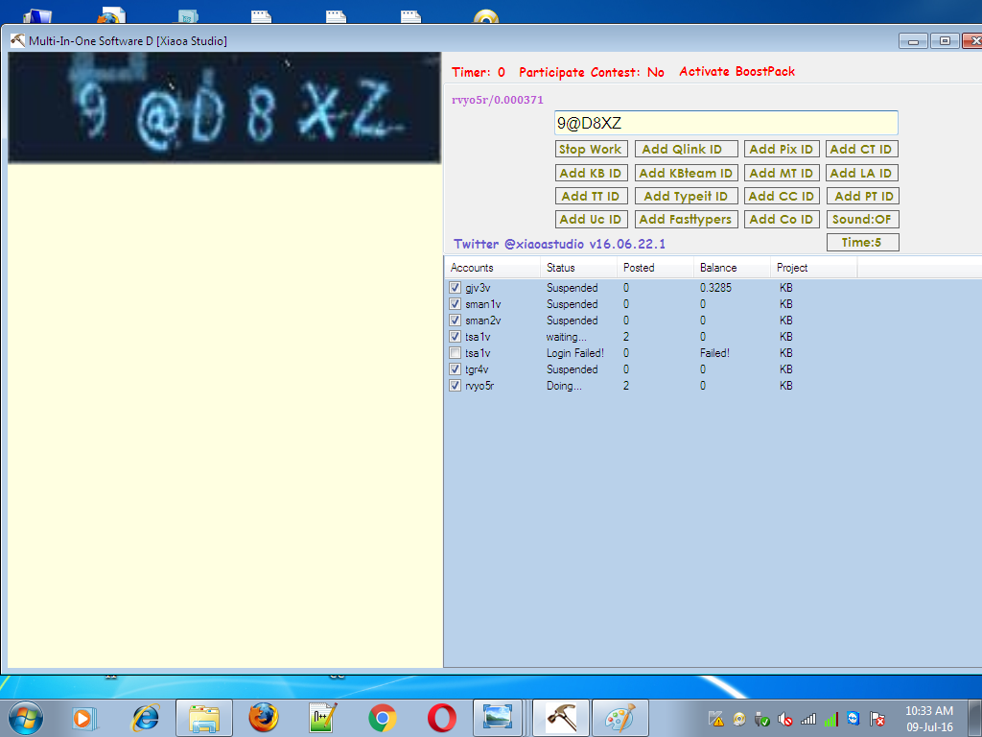Click Add CC ID button
This screenshot has width=982, height=737.
pos(782,196)
